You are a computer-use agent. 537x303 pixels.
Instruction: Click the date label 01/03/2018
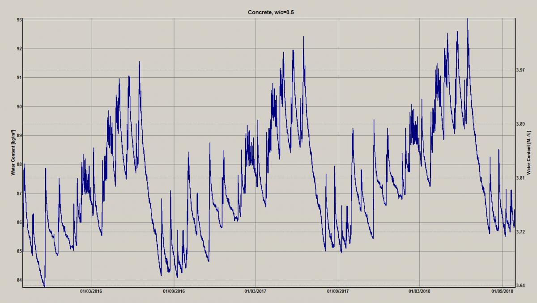[x=420, y=292]
